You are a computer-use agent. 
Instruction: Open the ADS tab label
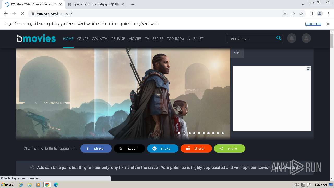coord(237,53)
